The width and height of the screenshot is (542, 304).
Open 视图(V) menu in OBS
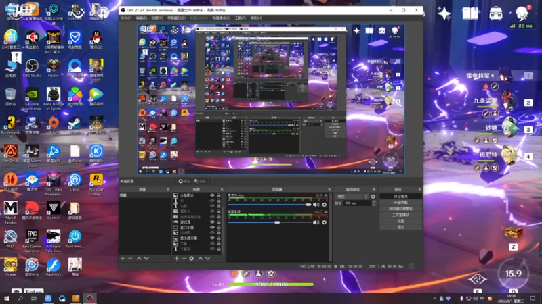tap(157, 18)
